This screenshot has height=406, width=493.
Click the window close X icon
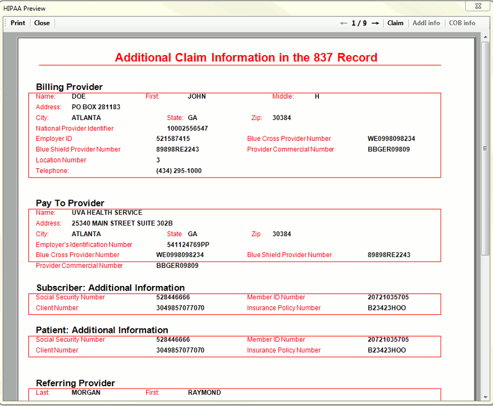click(x=477, y=6)
